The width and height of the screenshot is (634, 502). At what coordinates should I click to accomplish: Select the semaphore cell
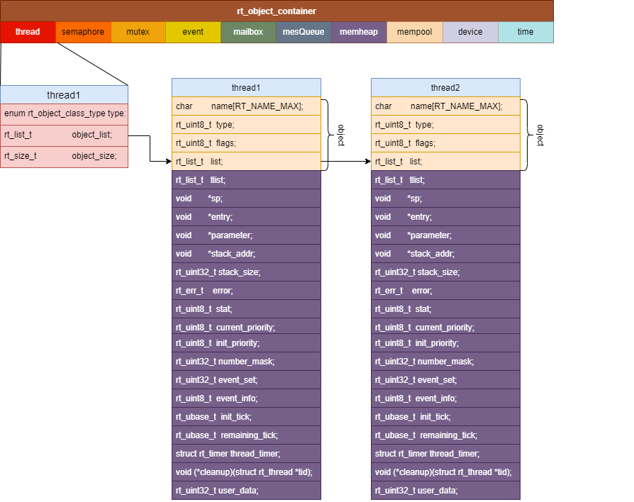pos(83,32)
